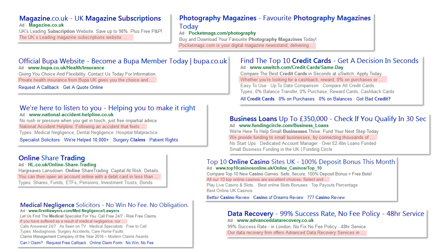The image size is (448, 252).
Task: Click 'Types: Shares, Funds, ETFs, Pensions' line
Action: tap(85, 183)
